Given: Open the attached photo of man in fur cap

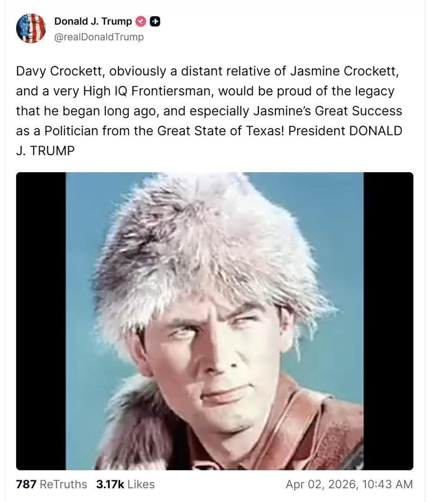Looking at the screenshot, I should [214, 321].
